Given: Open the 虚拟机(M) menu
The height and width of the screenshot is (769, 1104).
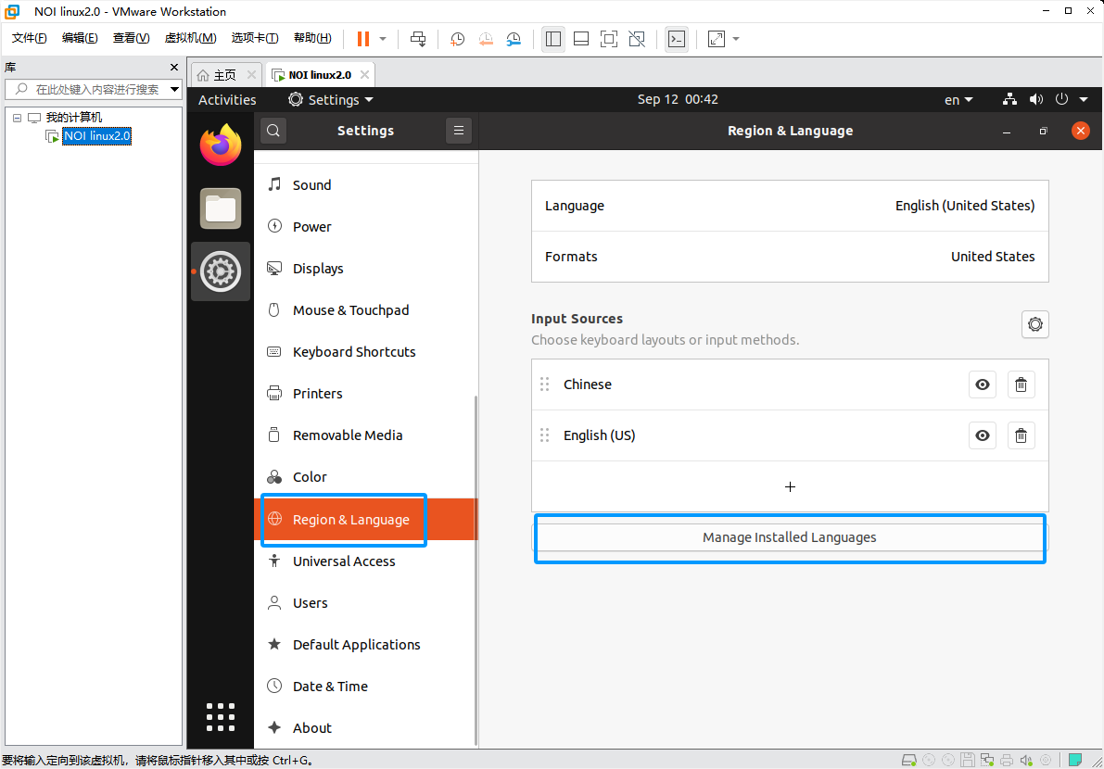Looking at the screenshot, I should [190, 38].
